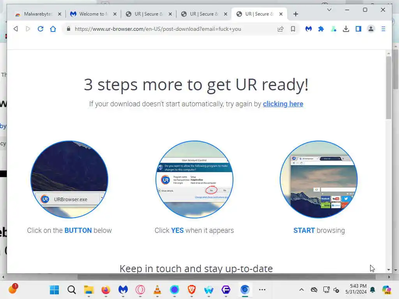
Task: Click the padlock site security icon
Action: [x=69, y=29]
